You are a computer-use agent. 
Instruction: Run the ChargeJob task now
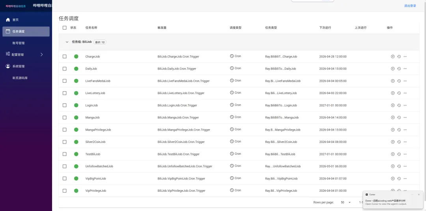coord(392,57)
